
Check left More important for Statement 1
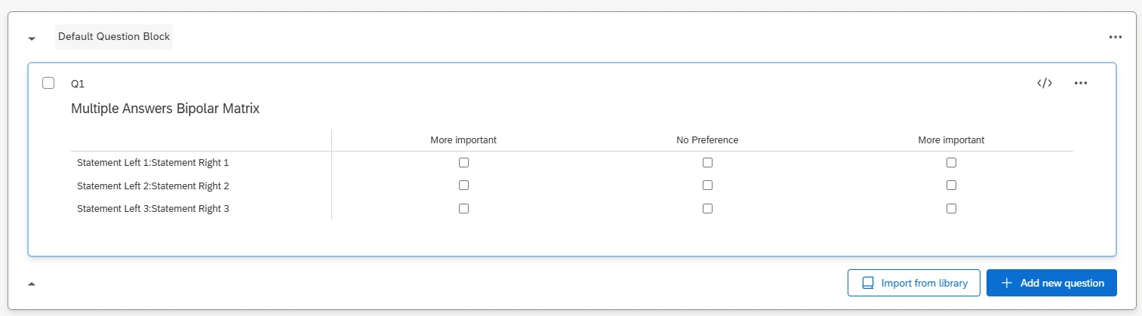pyautogui.click(x=463, y=162)
